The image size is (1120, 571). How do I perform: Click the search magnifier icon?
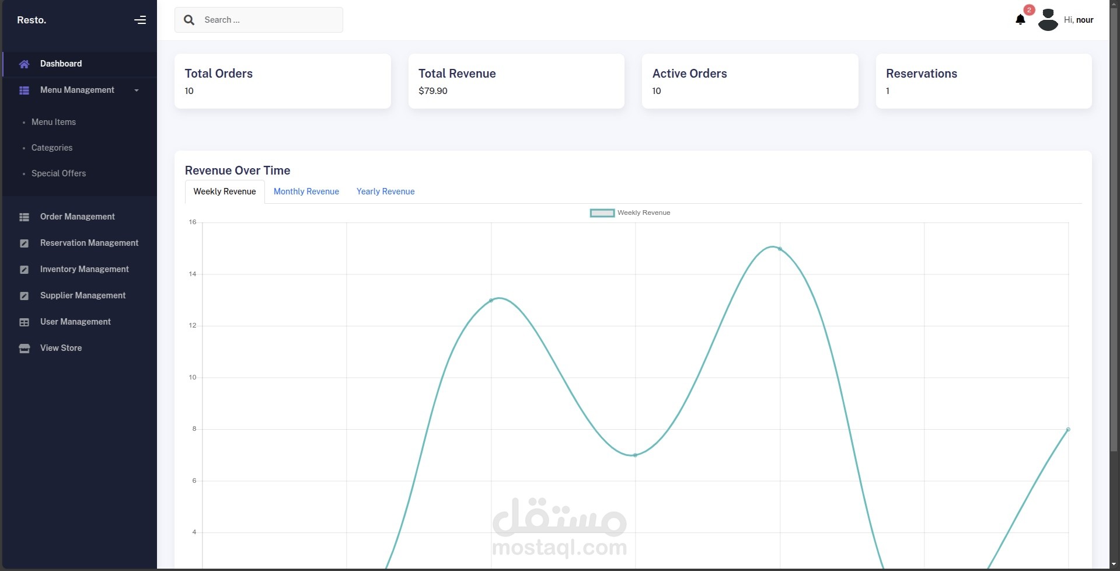coord(189,20)
